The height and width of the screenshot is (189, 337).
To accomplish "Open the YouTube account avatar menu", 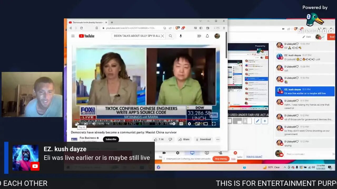I will 217,36.
